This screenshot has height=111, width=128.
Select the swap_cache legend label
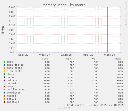pyautogui.click(x=14, y=68)
